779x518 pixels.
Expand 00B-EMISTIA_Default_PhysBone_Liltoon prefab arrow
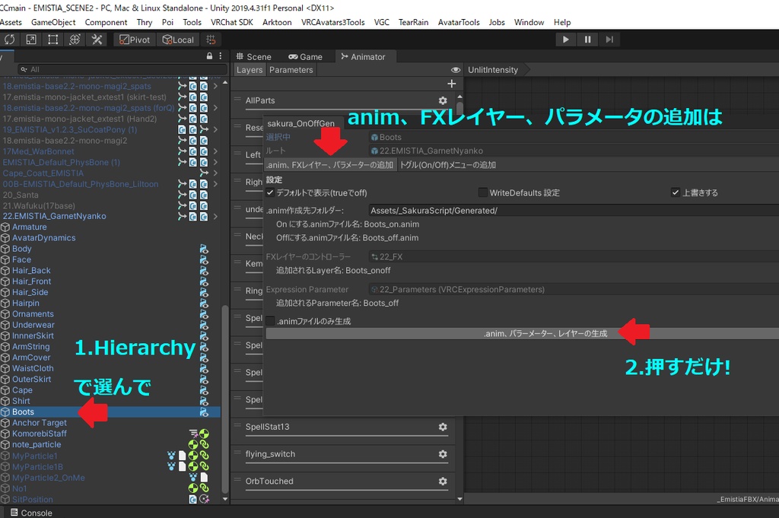point(215,184)
